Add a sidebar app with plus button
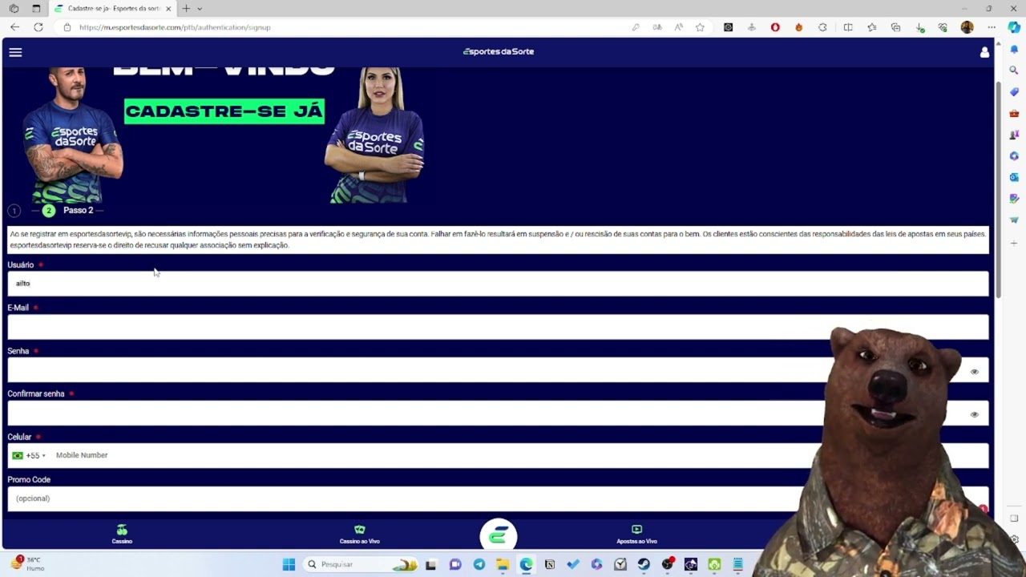Viewport: 1026px width, 577px height. (1014, 243)
